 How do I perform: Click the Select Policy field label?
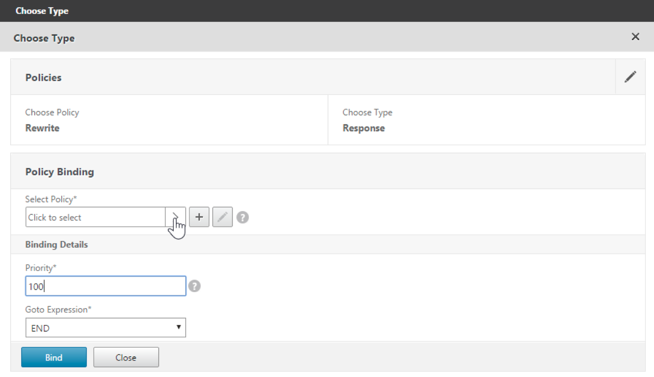point(51,199)
